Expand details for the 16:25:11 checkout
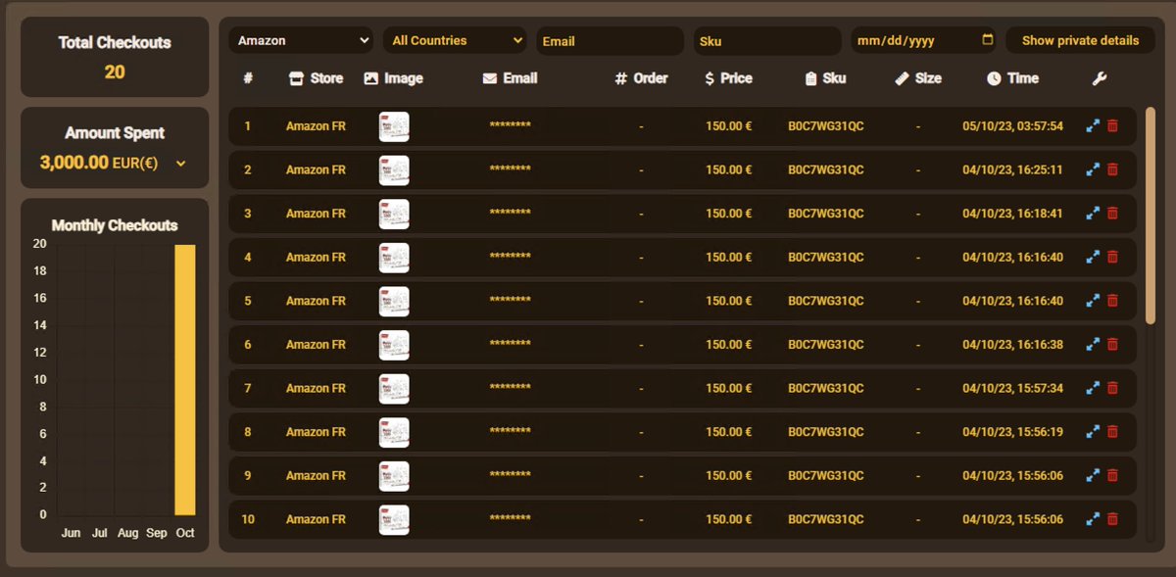Screen dimensions: 1176x577 (1093, 169)
